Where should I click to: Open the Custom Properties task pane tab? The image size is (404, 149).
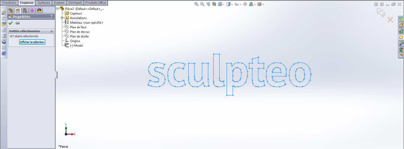(x=401, y=56)
